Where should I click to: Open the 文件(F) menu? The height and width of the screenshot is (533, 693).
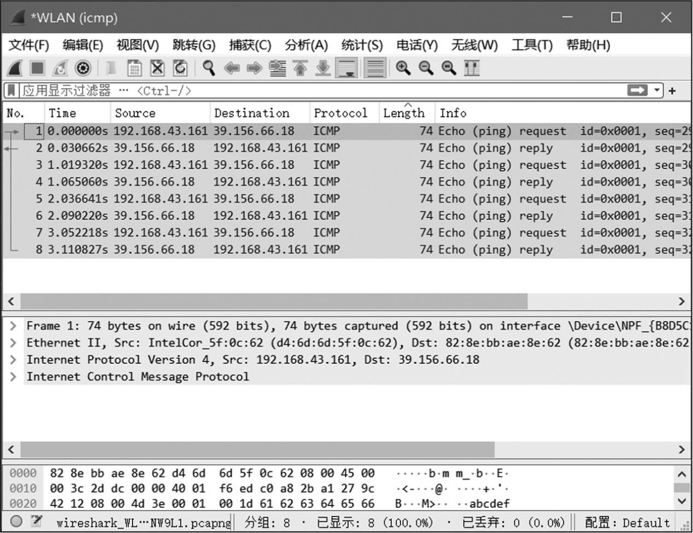[28, 45]
